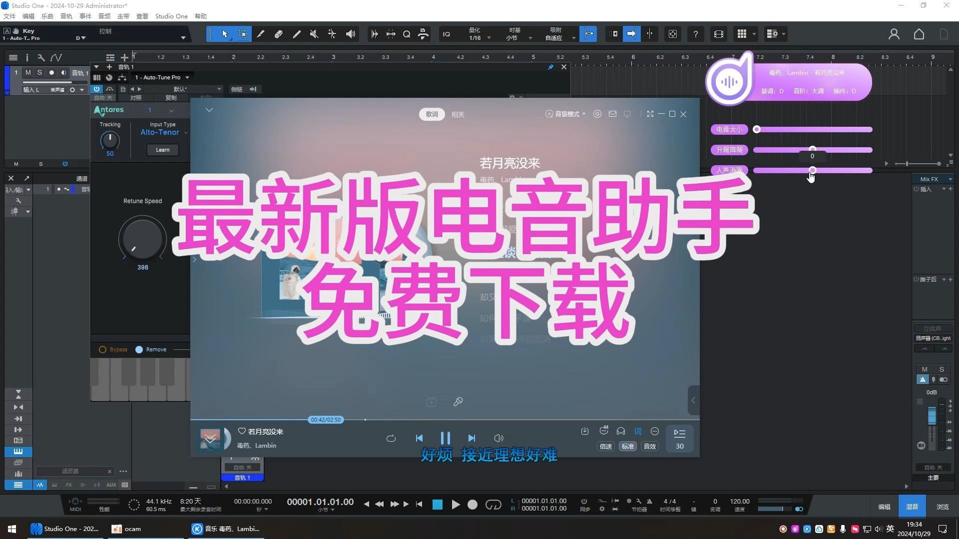Click 标准 standard mode button in player
The height and width of the screenshot is (539, 959).
coord(627,446)
